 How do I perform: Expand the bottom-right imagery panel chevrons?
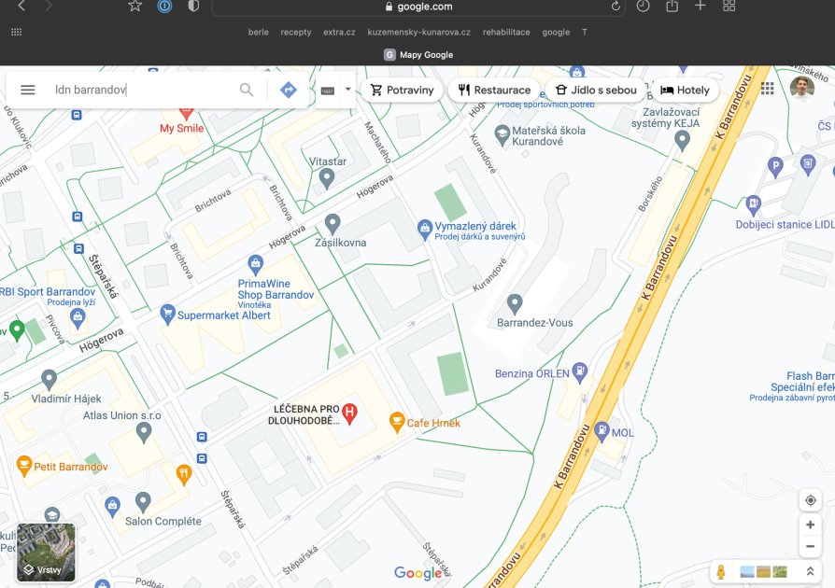(x=810, y=571)
